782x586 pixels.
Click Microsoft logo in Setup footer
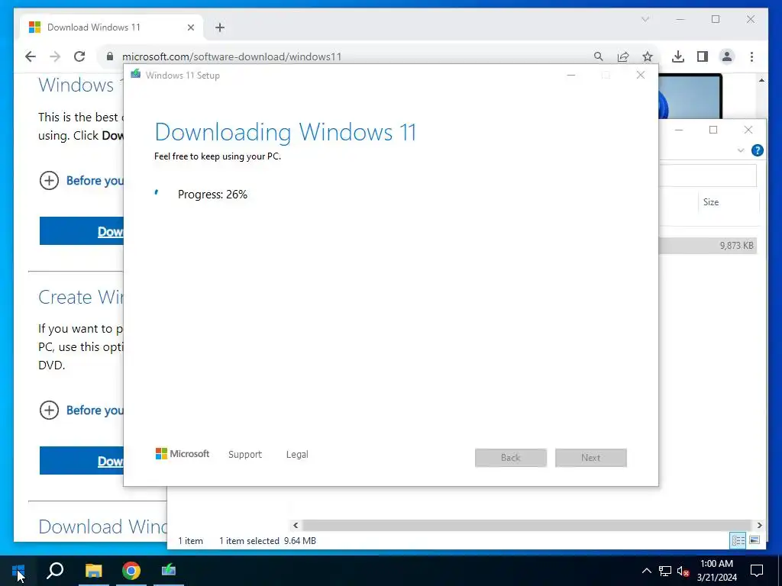pos(183,454)
